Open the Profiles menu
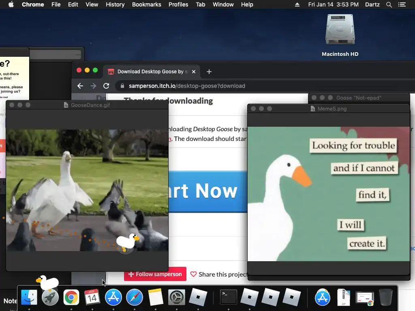Screen dimensions: 415x311 (x=178, y=4)
